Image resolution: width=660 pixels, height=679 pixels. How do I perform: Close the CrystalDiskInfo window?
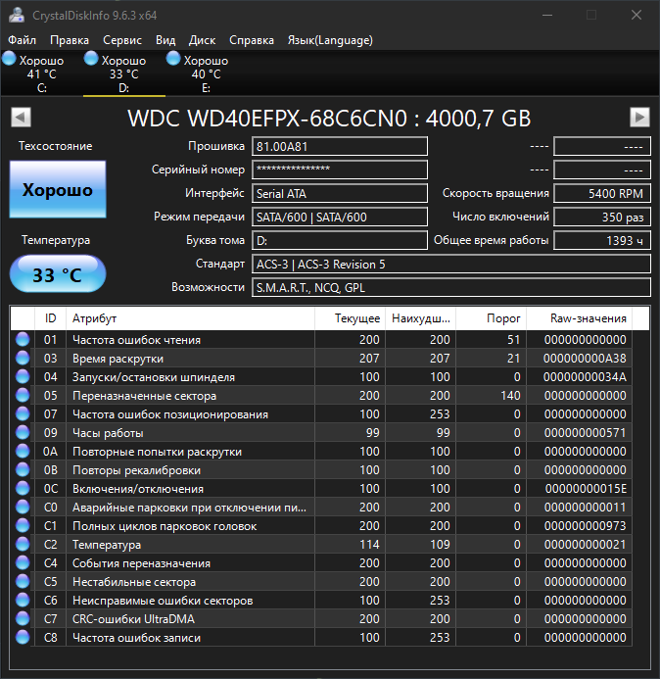pyautogui.click(x=636, y=15)
